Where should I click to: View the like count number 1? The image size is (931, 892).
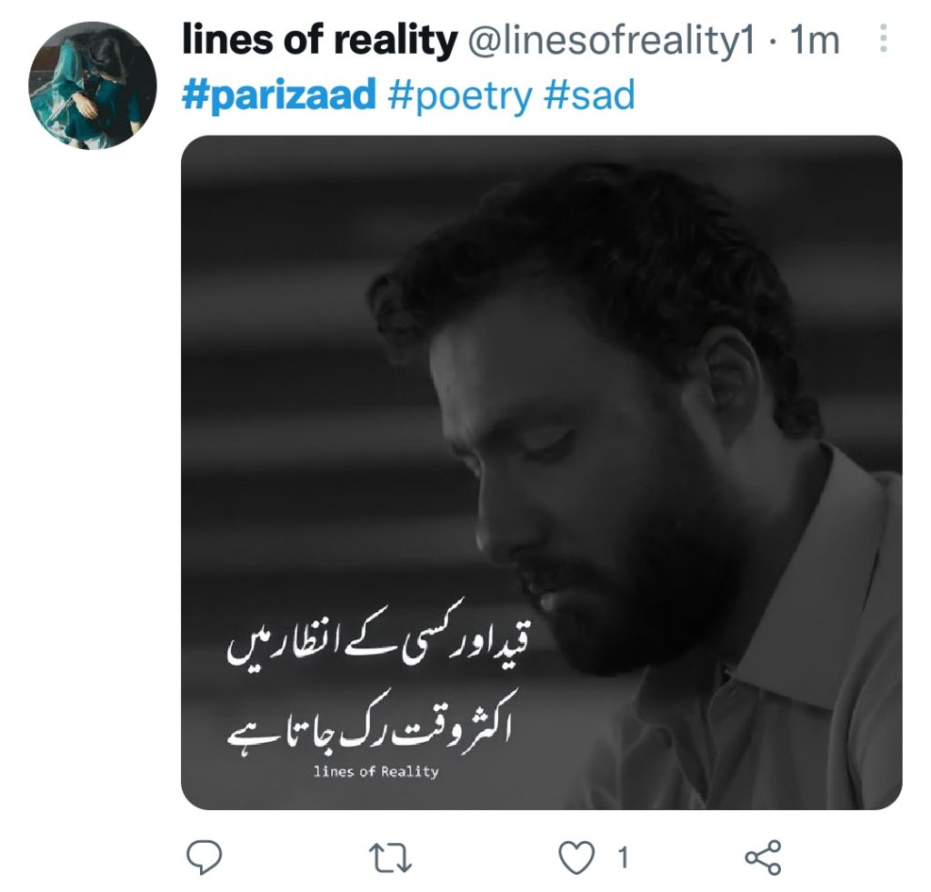(622, 858)
